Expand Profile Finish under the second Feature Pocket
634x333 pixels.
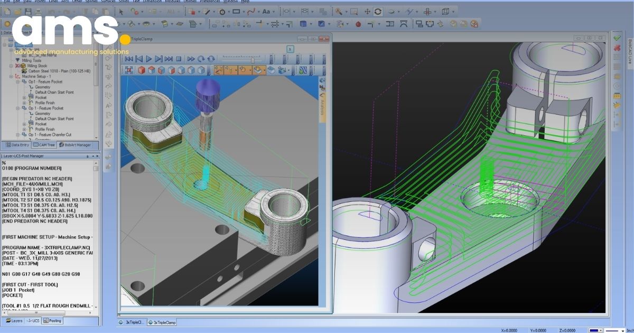click(x=24, y=129)
